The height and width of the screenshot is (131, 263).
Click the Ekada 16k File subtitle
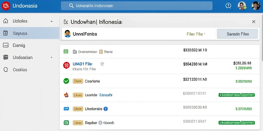tap(84, 69)
